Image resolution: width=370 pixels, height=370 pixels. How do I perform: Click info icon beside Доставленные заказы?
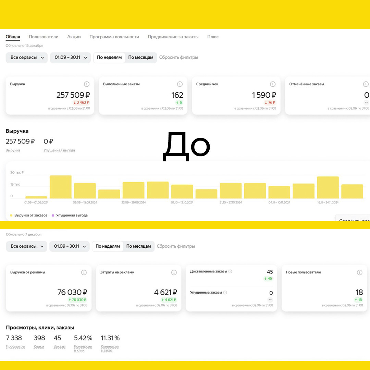(230, 271)
